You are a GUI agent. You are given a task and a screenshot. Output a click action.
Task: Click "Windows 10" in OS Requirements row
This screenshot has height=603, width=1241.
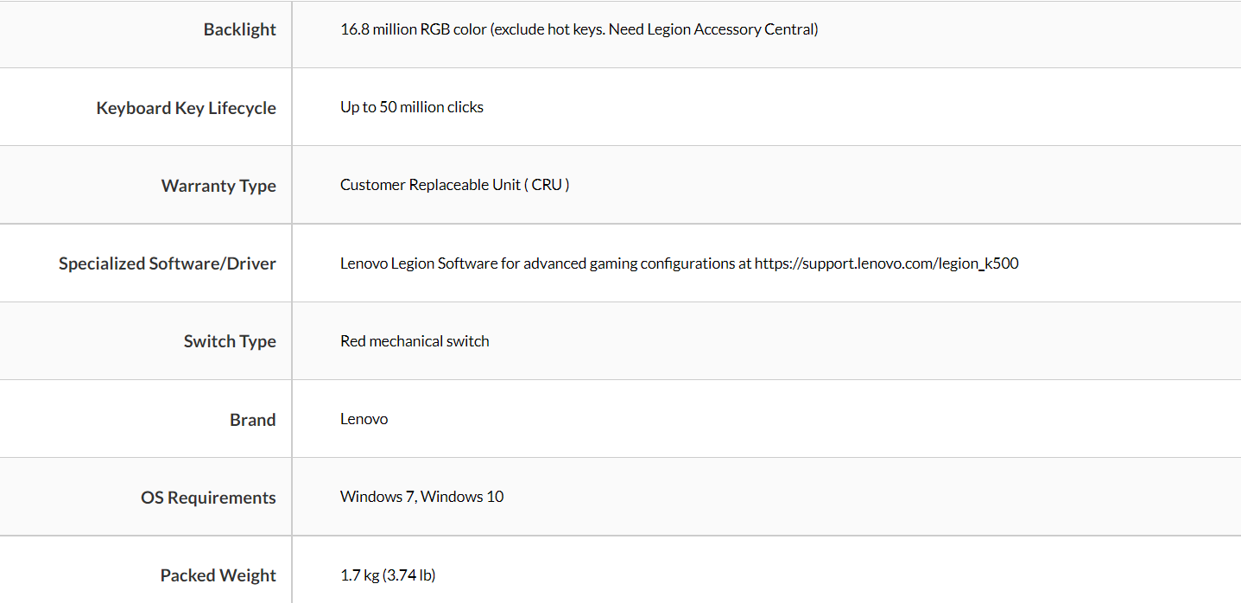463,497
